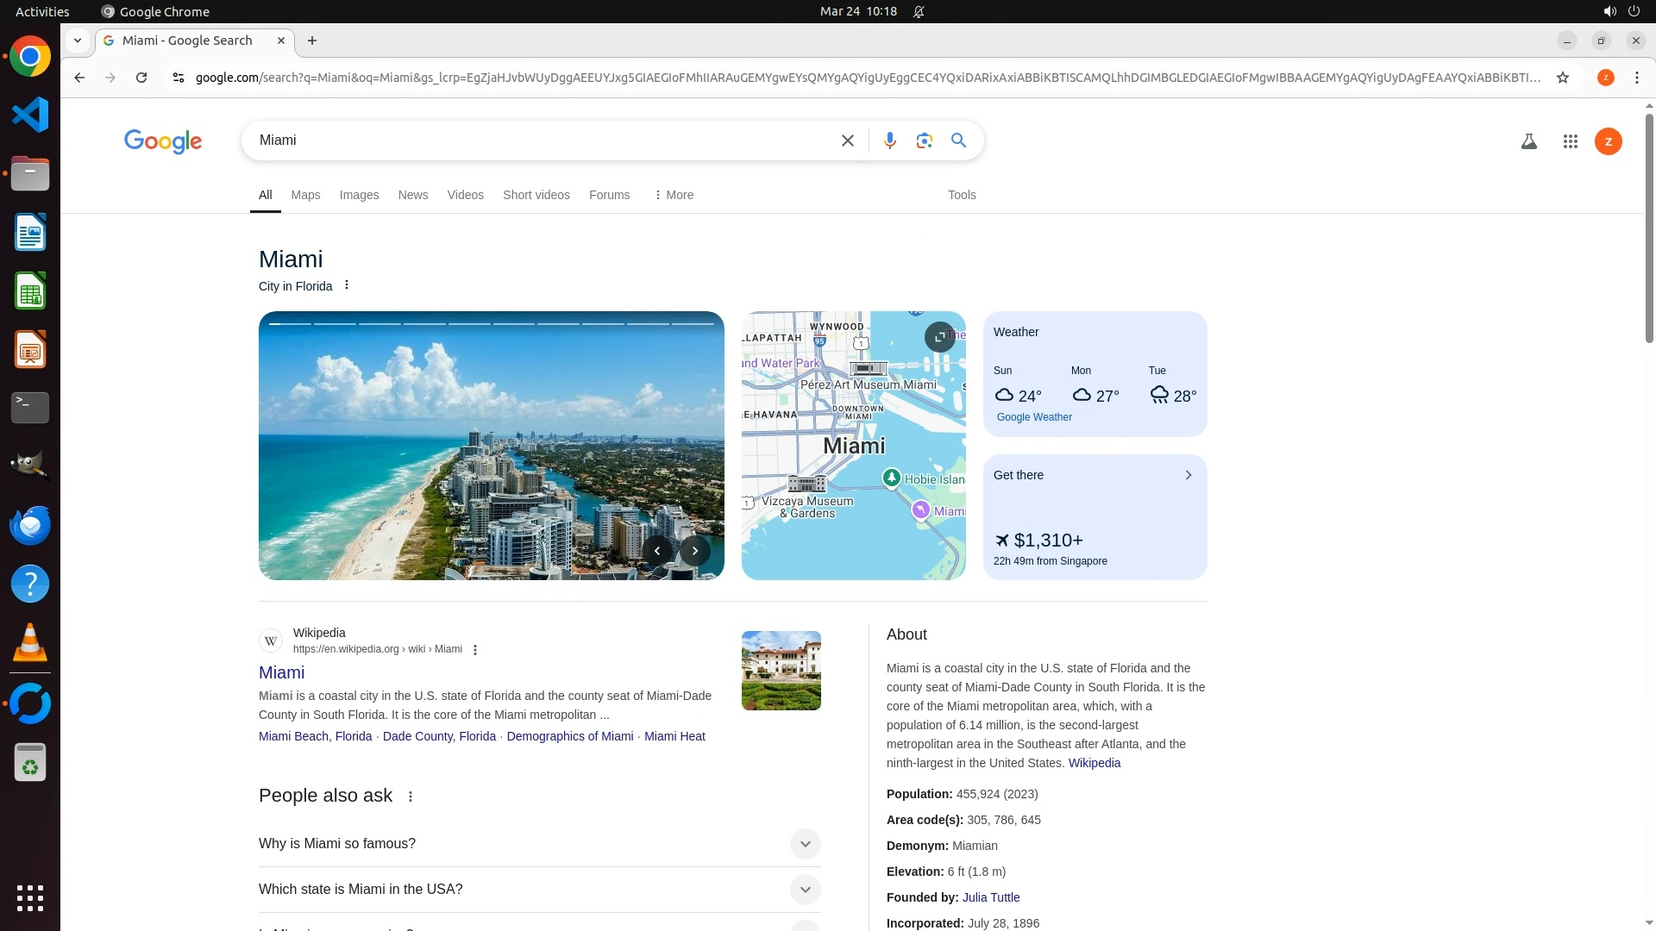
Task: Expand 'Why is Miami so famous?' question
Action: pos(805,844)
